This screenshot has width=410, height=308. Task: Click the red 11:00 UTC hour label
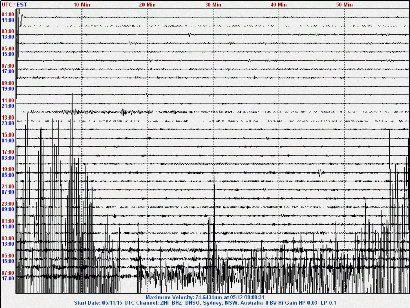tap(8, 101)
